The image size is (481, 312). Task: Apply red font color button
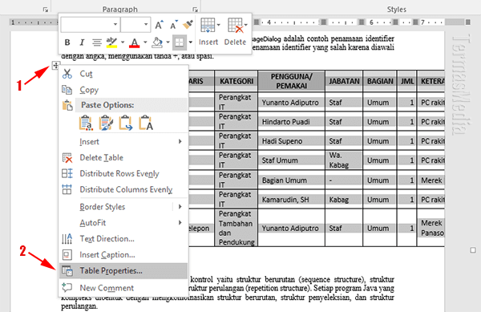135,43
